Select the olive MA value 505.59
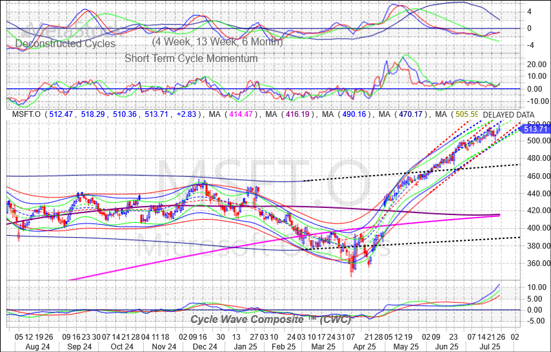The image size is (551, 352). [467, 114]
